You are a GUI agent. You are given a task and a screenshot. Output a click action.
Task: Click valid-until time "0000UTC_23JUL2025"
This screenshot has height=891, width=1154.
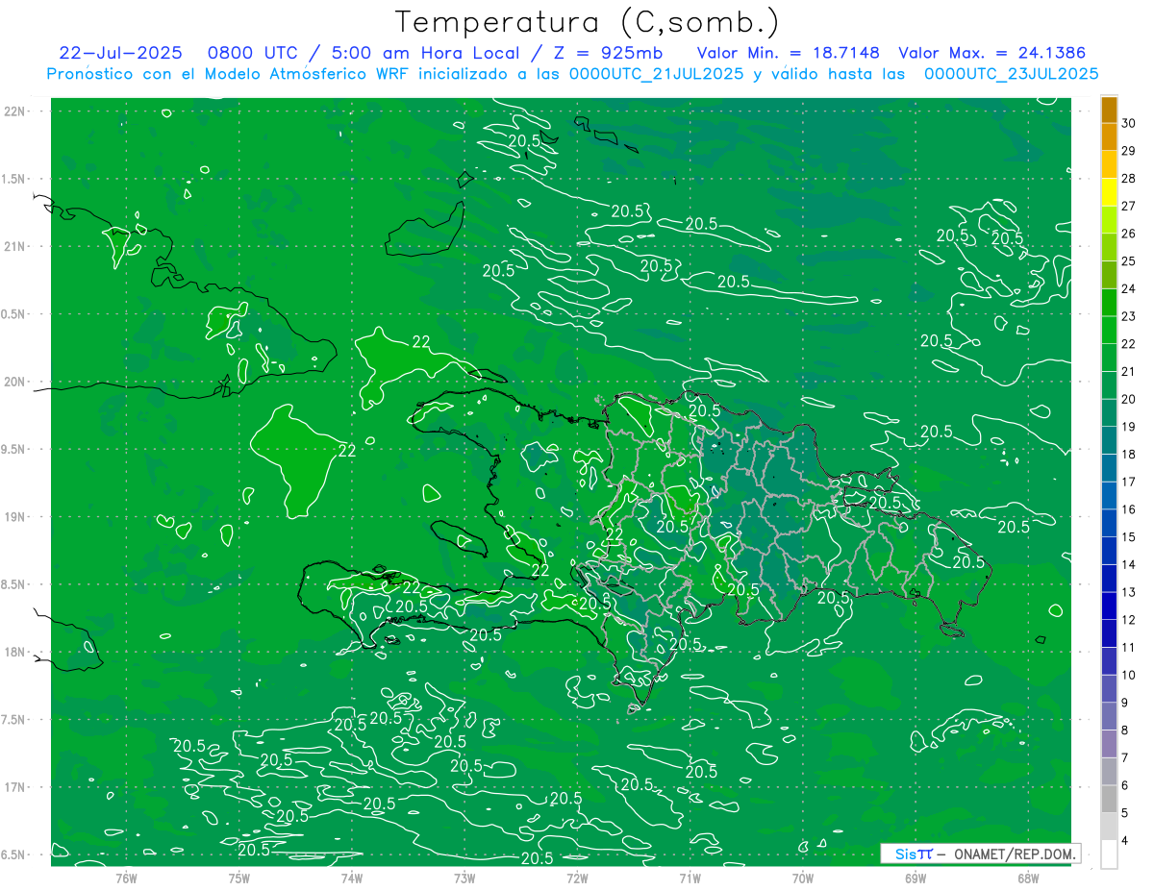(x=1011, y=73)
